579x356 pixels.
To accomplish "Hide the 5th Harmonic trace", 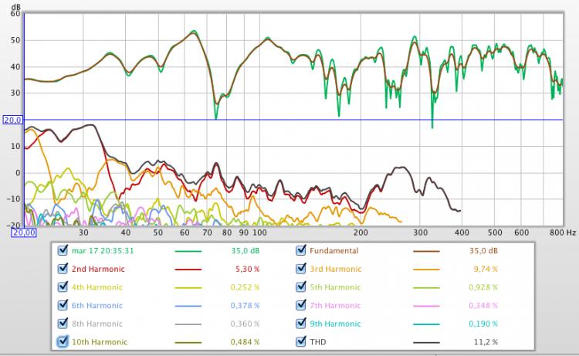I will coord(301,287).
